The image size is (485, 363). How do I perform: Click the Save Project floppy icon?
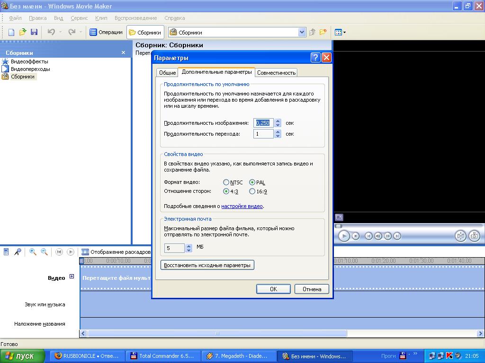coord(34,32)
